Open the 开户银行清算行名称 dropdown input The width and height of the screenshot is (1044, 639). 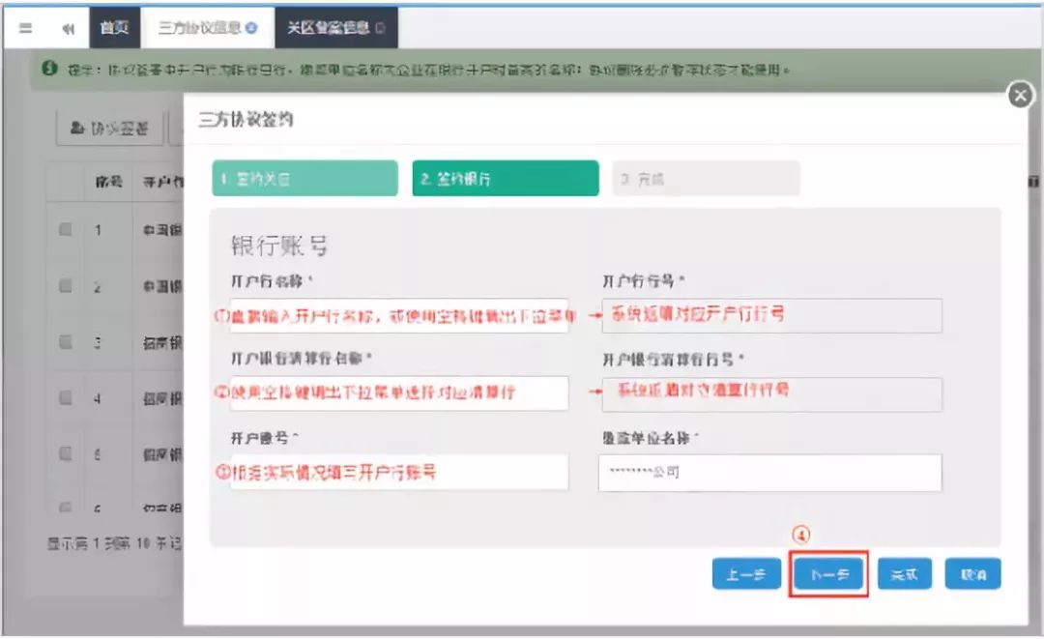(399, 392)
